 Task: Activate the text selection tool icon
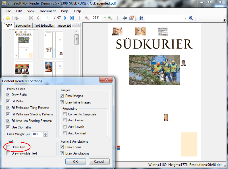(x=125, y=18)
